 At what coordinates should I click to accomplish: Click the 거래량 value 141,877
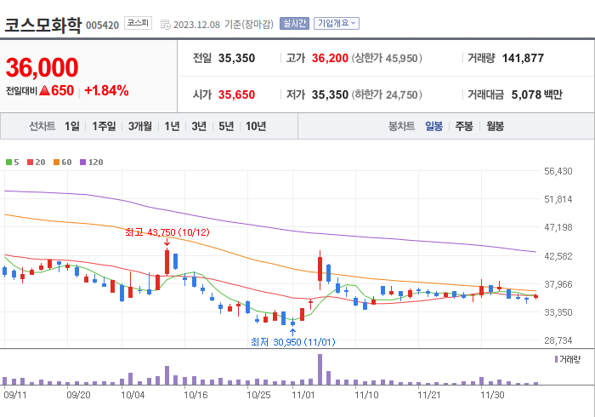pyautogui.click(x=523, y=58)
